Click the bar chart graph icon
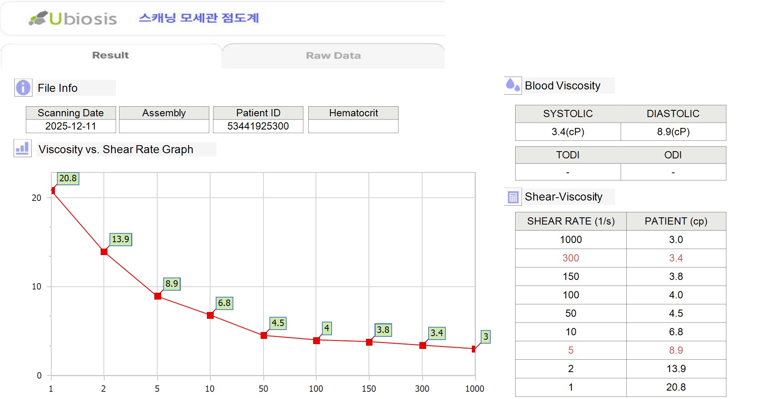Viewport: 779px width, 399px height. (22, 149)
